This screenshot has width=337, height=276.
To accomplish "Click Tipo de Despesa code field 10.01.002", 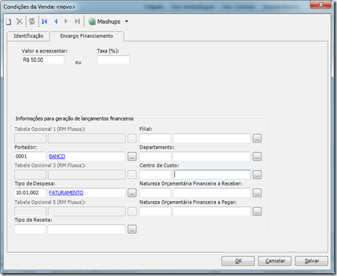I will click(x=30, y=193).
